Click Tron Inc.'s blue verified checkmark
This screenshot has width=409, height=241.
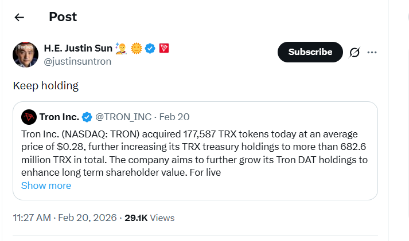pos(87,117)
